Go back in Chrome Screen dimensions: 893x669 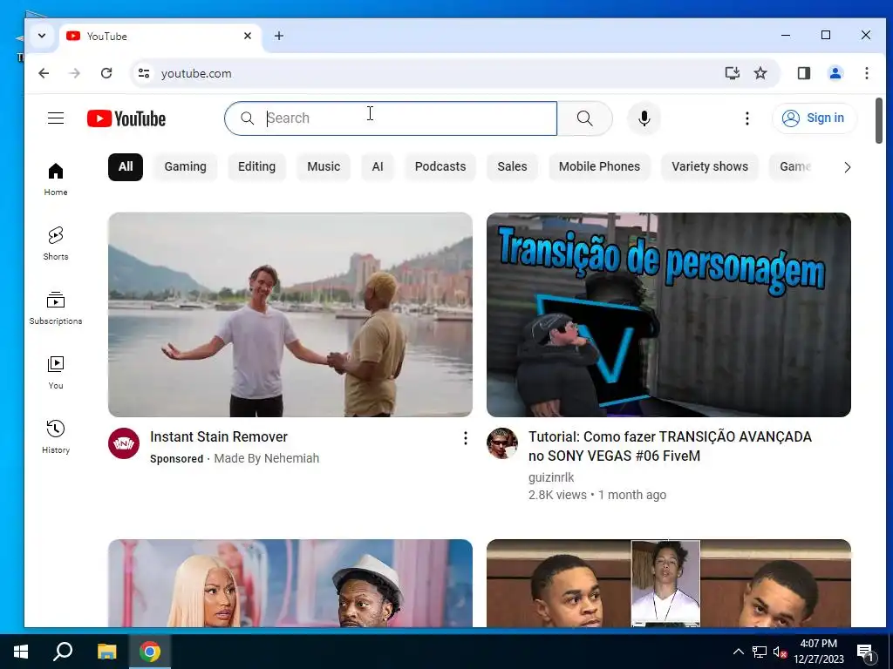44,73
